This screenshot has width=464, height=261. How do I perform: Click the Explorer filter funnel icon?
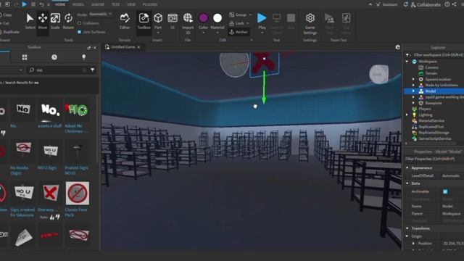[x=407, y=55]
